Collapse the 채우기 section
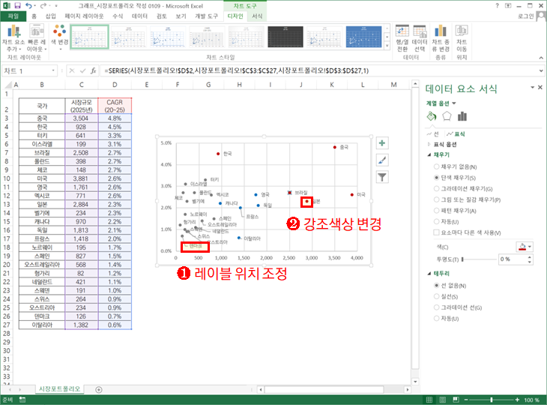Viewport: 547px width, 405px height. click(429, 154)
